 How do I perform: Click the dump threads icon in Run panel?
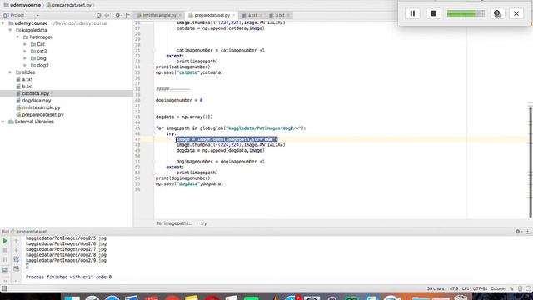(5, 270)
